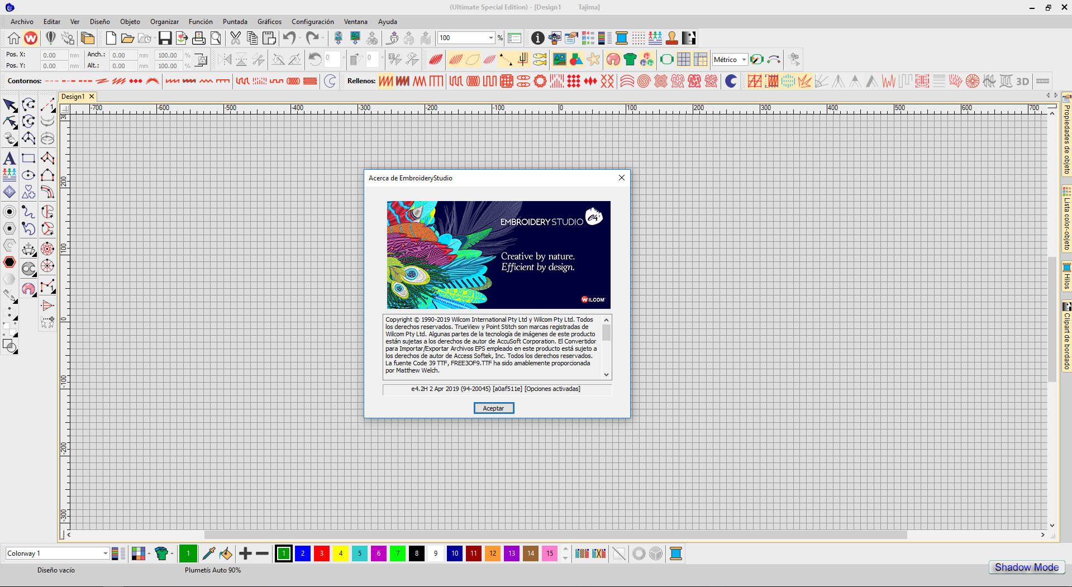The image size is (1072, 587).
Task: Click the plus icon to add color
Action: click(x=245, y=553)
